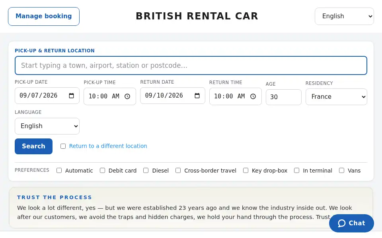This screenshot has width=382, height=238.
Task: Open calendar picker in Pick-up date field
Action: (71, 96)
